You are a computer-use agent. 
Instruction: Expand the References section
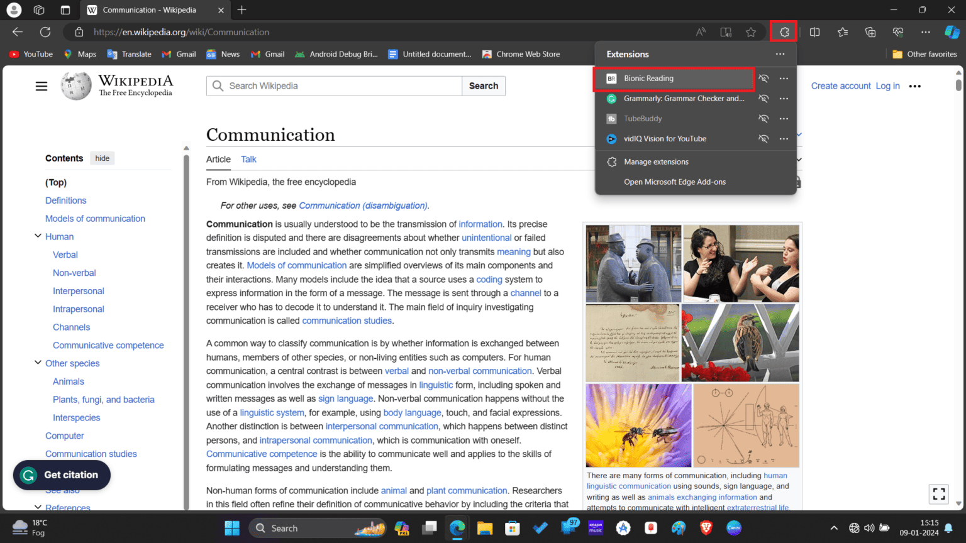pyautogui.click(x=38, y=507)
